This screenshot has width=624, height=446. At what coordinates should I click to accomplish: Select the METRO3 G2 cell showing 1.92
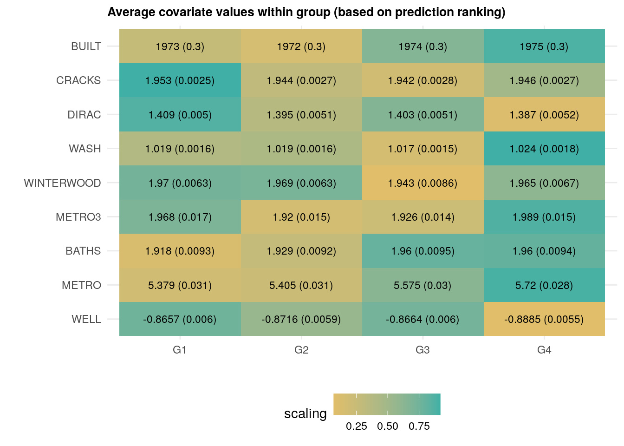pos(301,217)
